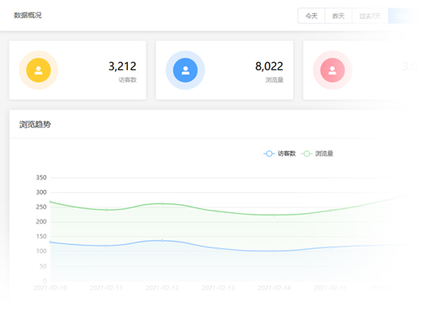Toggle the 浏览量 legend series marker
This screenshot has width=438, height=317.
tap(307, 153)
